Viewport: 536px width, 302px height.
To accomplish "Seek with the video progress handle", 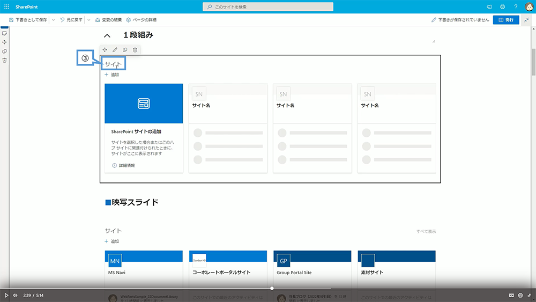I will [x=272, y=288].
